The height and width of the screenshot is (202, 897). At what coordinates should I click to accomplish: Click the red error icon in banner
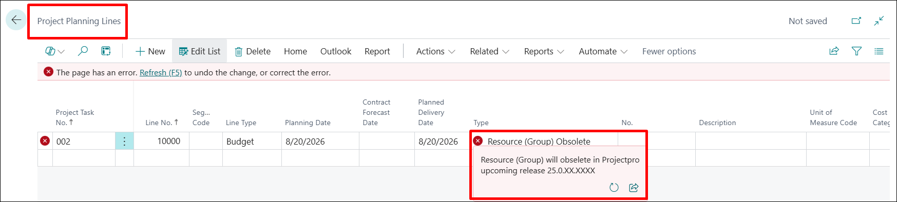click(x=48, y=72)
